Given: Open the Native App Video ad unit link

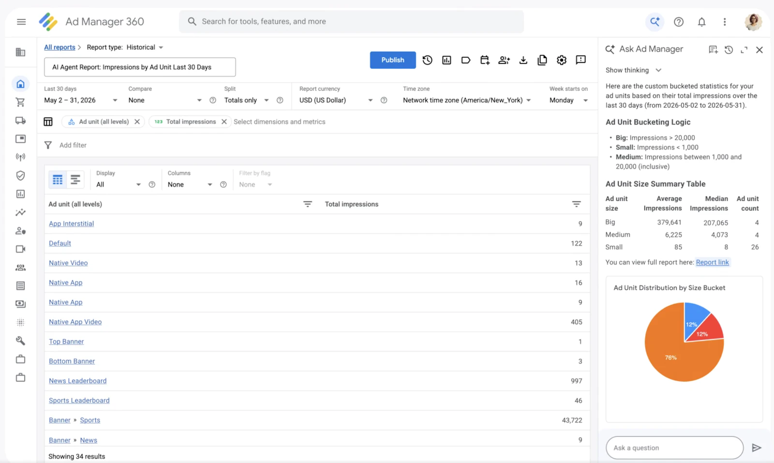Looking at the screenshot, I should 75,322.
